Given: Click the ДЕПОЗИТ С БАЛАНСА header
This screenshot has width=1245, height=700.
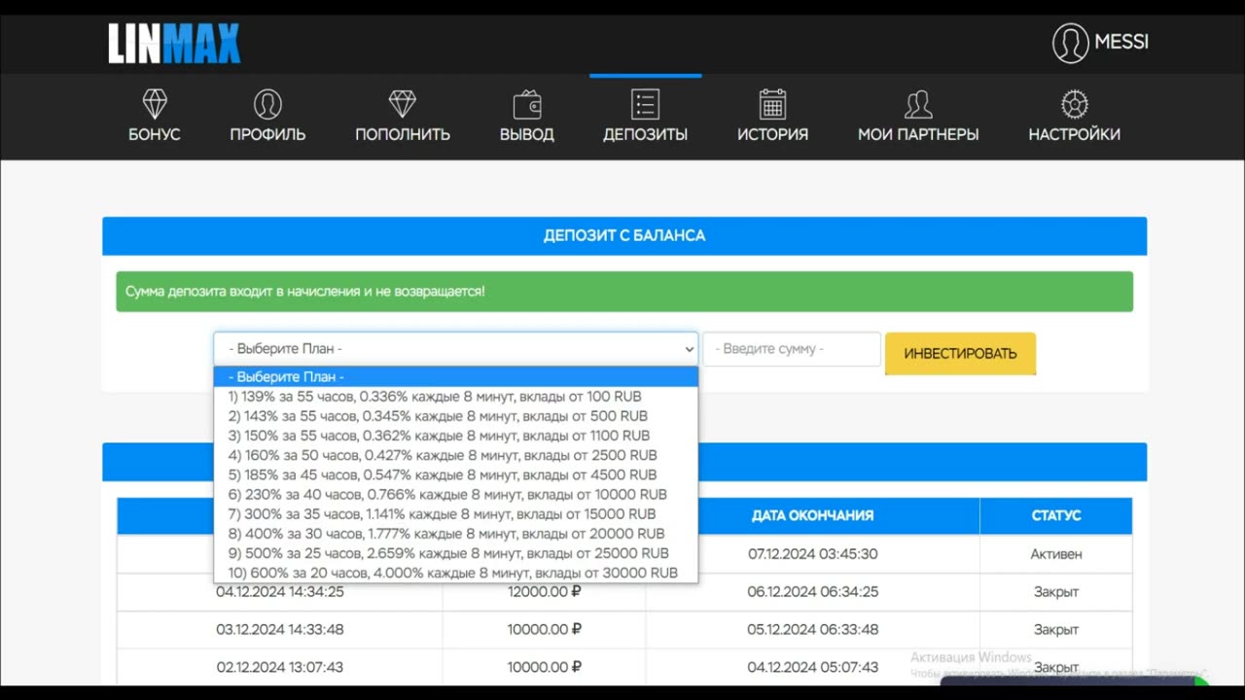Looking at the screenshot, I should click(624, 235).
